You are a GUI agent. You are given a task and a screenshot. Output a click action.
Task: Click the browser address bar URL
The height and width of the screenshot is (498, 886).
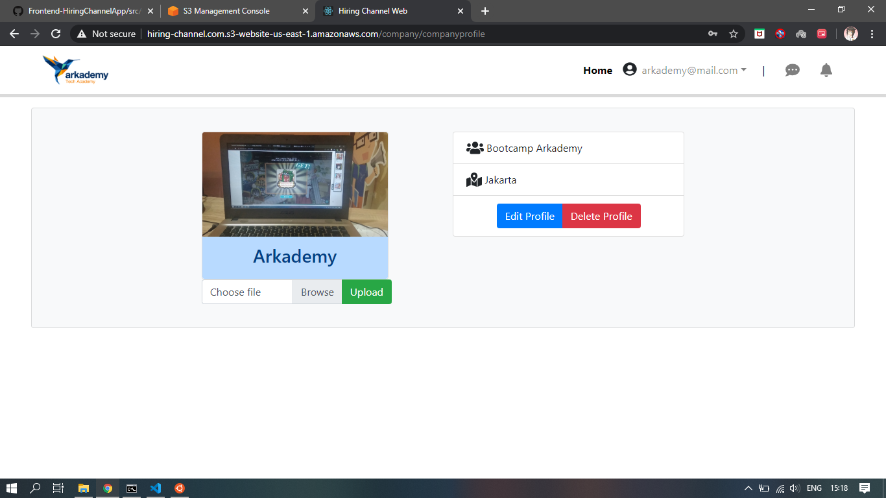316,34
